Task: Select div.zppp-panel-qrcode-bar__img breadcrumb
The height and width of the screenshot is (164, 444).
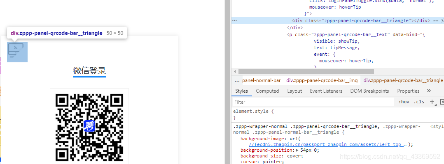Action: (x=322, y=81)
